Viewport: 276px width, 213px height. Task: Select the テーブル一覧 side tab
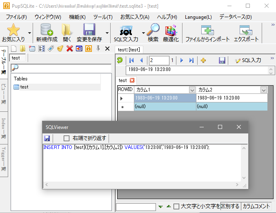tap(4, 62)
